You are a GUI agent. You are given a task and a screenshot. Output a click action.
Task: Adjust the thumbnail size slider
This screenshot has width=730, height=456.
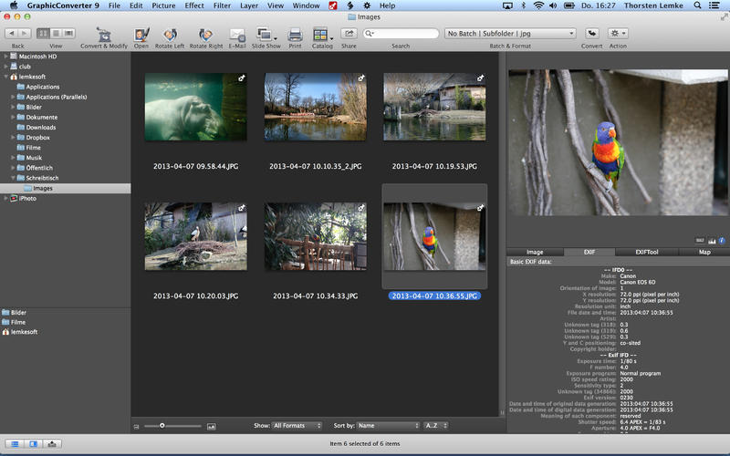tap(162, 426)
